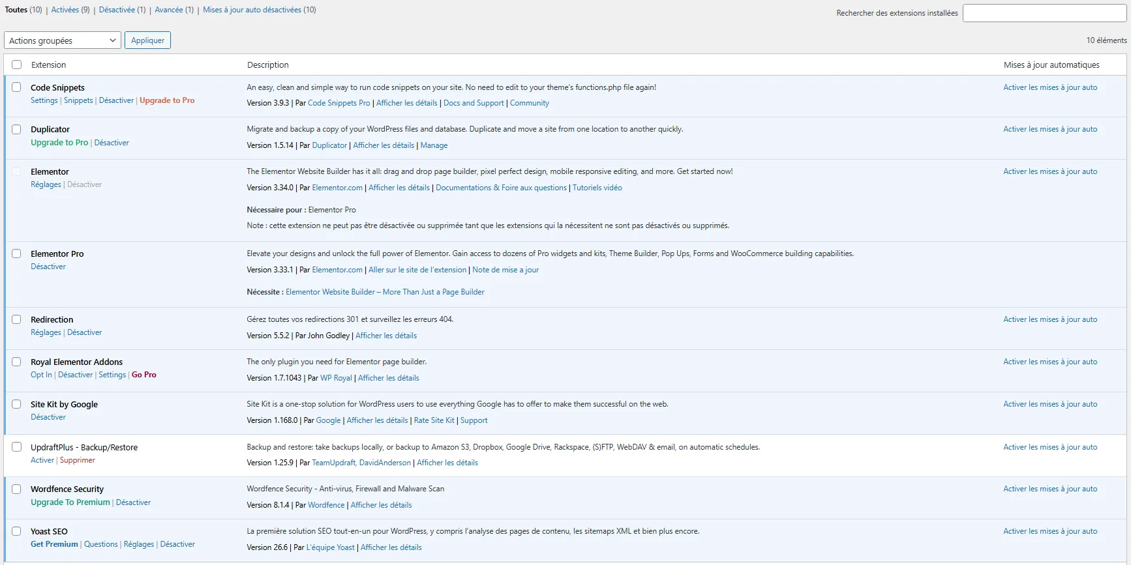Click the Appliquer button

point(147,40)
